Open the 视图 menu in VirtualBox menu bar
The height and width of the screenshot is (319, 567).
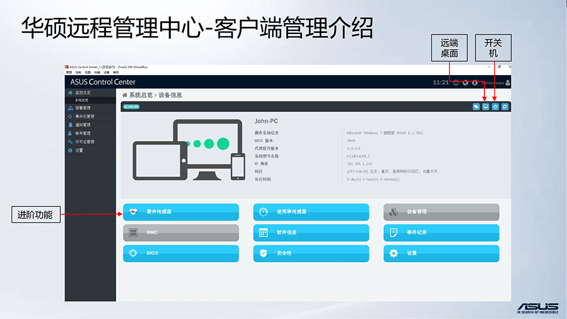88,73
